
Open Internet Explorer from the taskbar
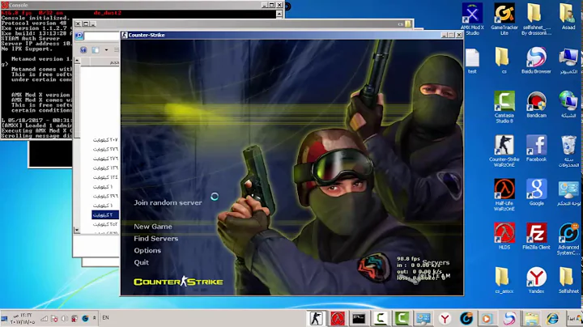click(552, 318)
